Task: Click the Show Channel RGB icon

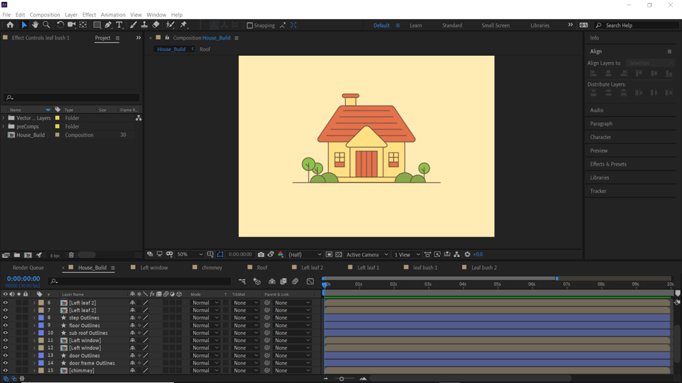Action: pyautogui.click(x=280, y=254)
